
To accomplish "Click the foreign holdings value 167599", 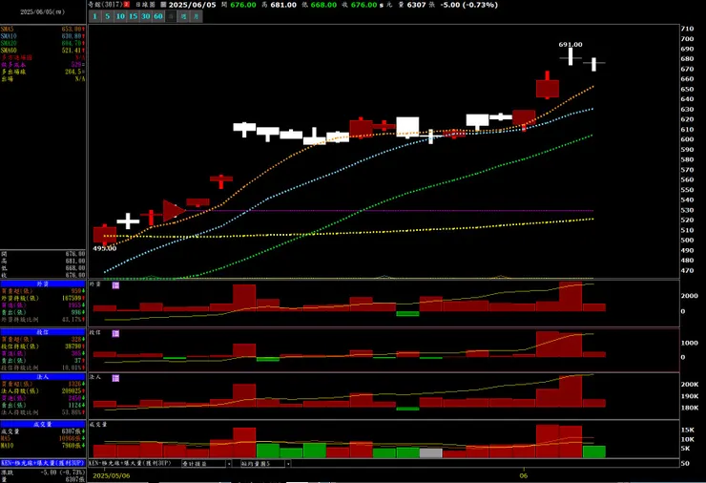I will [73, 298].
